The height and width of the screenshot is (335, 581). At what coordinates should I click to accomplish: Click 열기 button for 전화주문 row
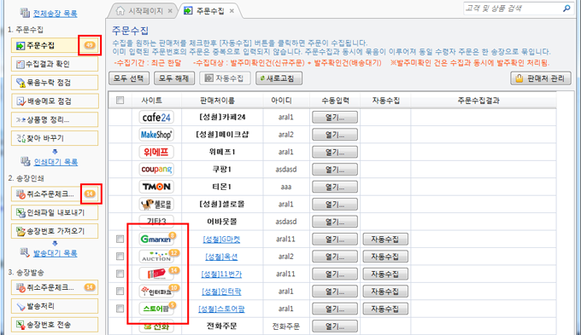pos(335,326)
